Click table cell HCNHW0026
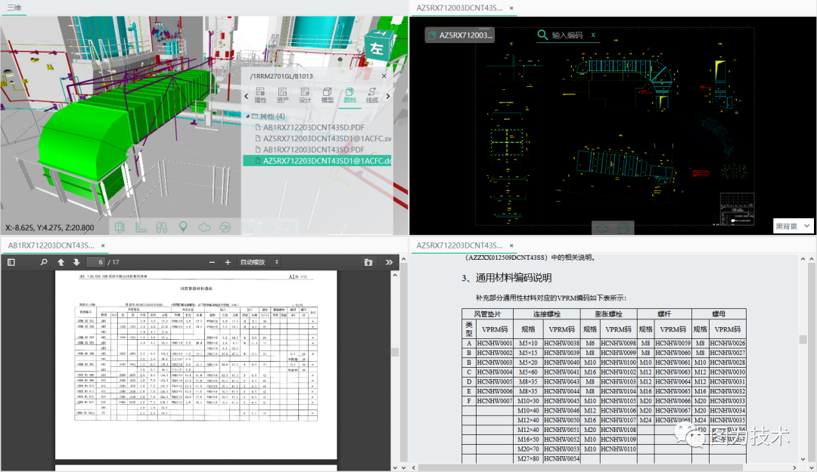817x472 pixels. click(728, 343)
